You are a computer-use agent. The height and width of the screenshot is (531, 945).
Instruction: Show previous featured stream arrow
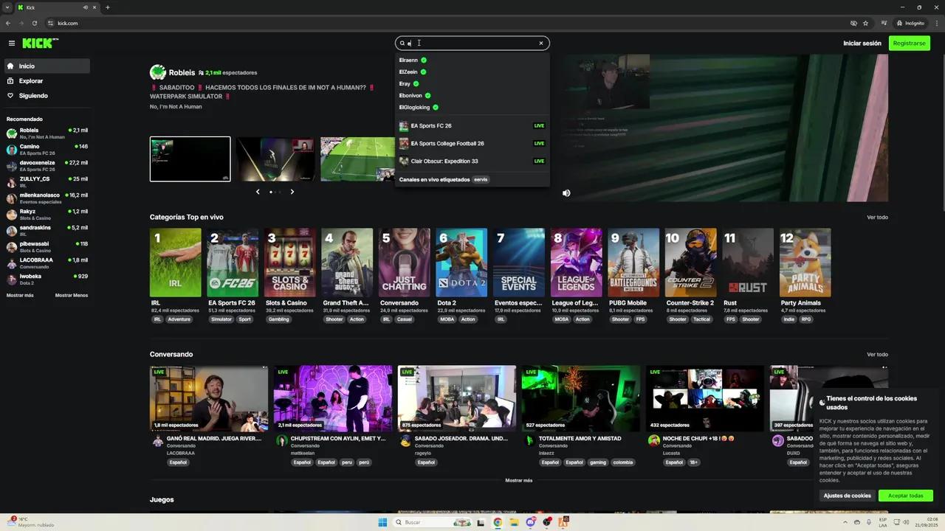(258, 192)
